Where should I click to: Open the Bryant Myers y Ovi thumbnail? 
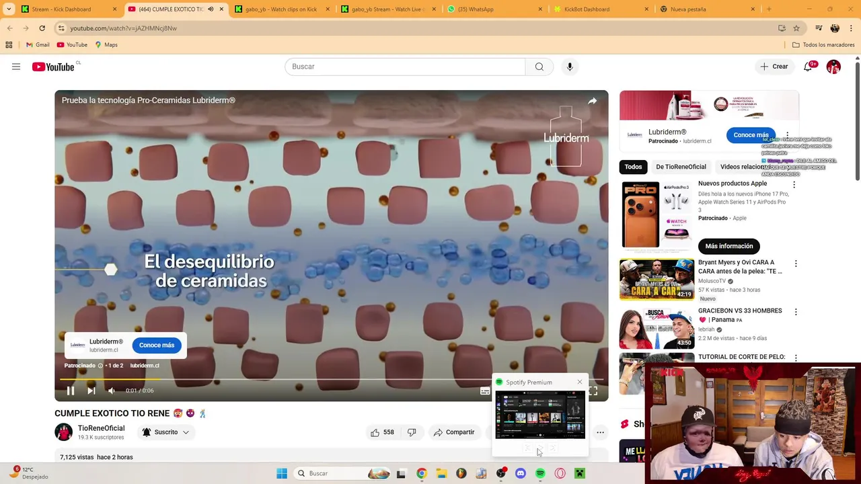[657, 279]
